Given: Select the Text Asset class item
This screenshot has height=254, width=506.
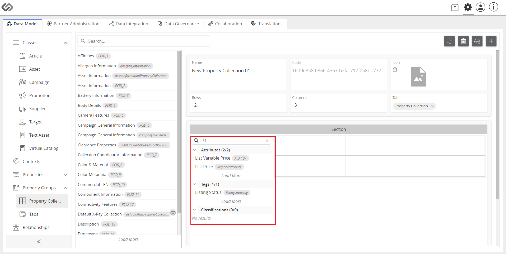Looking at the screenshot, I should [42, 135].
